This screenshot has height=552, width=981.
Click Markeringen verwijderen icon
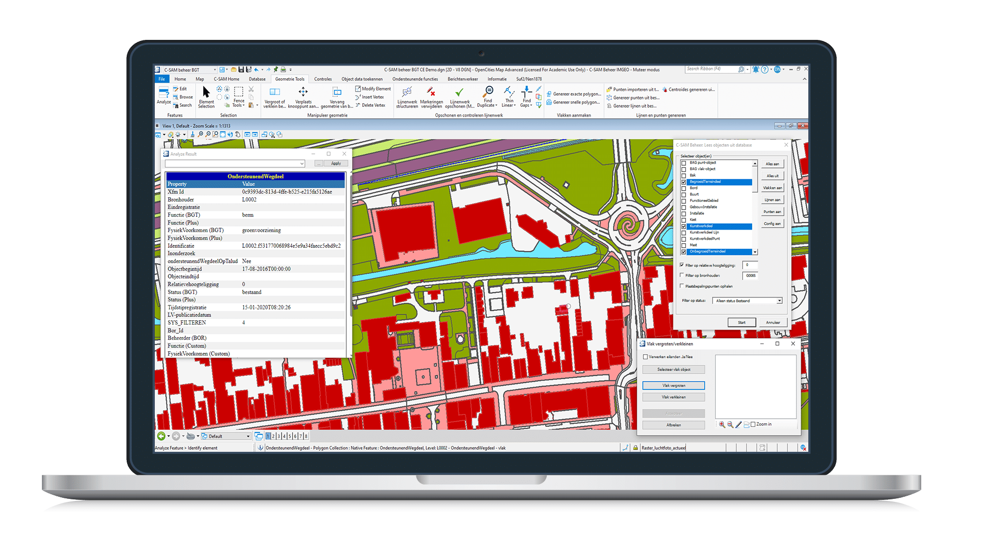point(431,97)
